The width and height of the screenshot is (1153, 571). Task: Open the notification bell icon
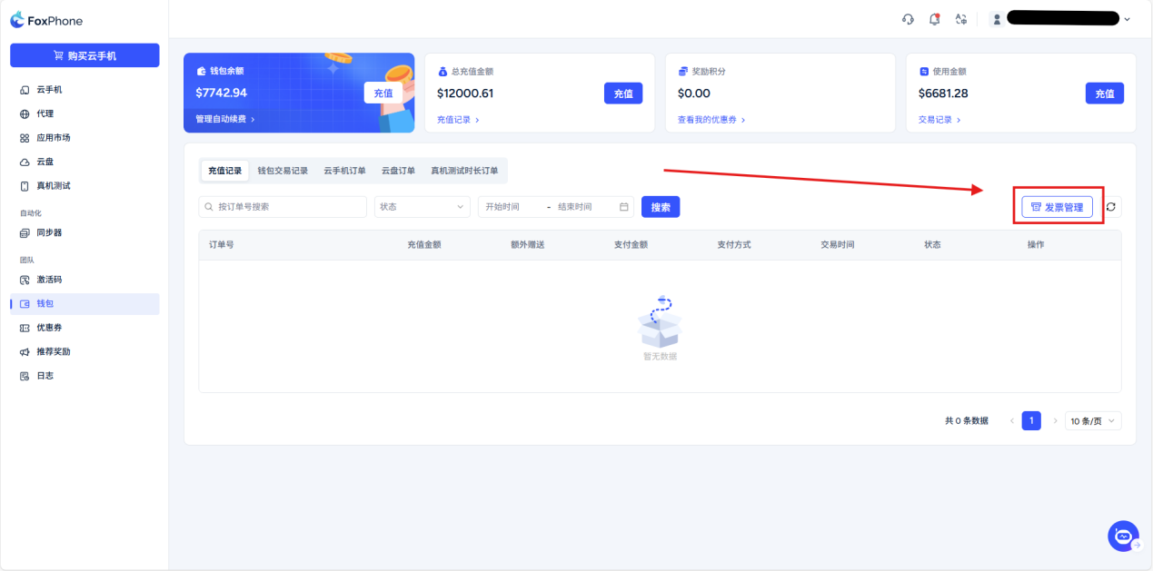934,19
